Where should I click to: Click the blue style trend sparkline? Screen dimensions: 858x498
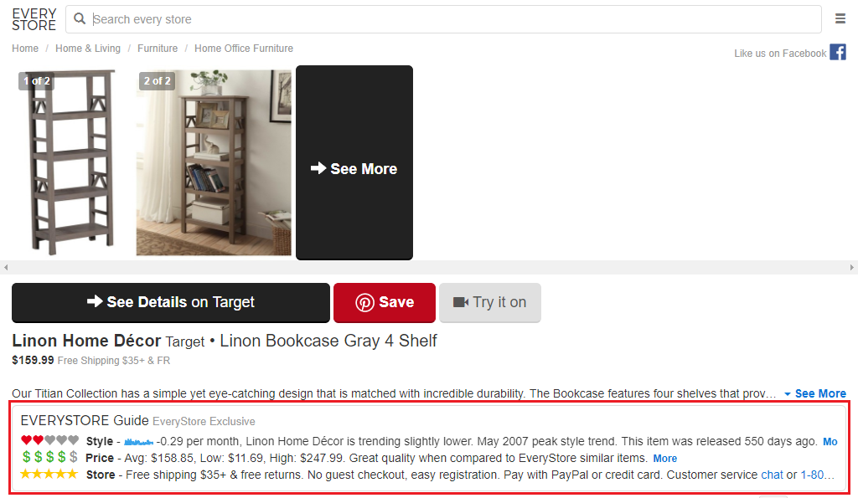138,442
